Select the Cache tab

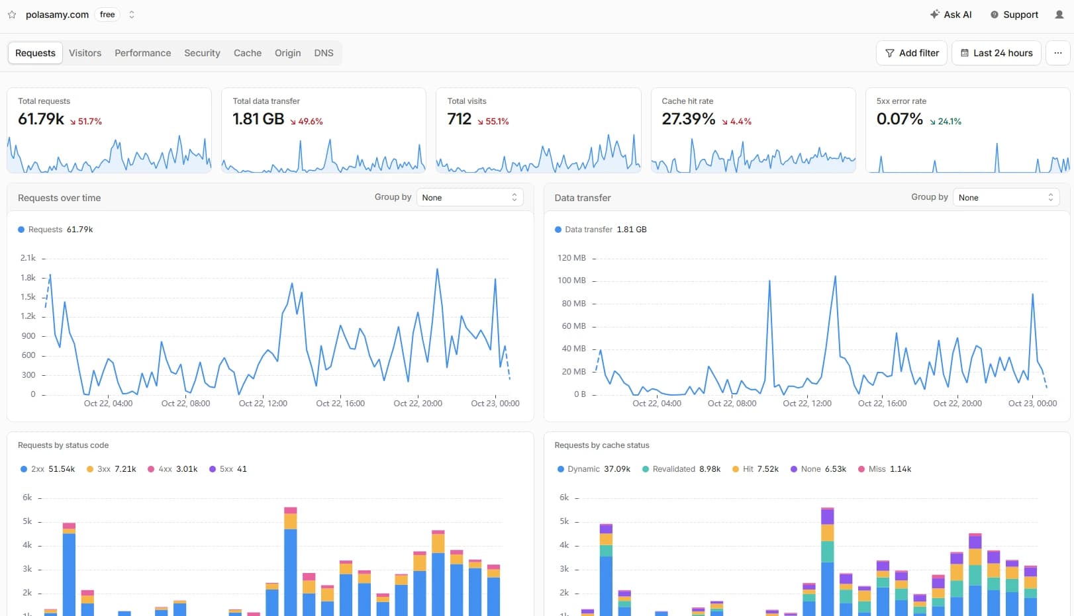click(248, 53)
